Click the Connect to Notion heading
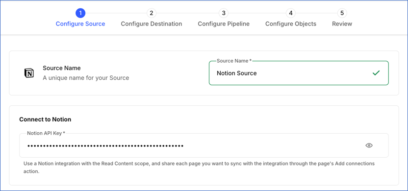This screenshot has height=191, width=408. point(45,119)
